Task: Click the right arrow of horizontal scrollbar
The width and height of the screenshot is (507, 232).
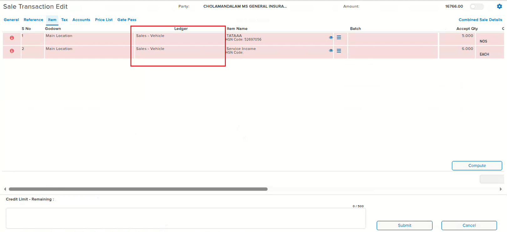Action: coord(500,189)
